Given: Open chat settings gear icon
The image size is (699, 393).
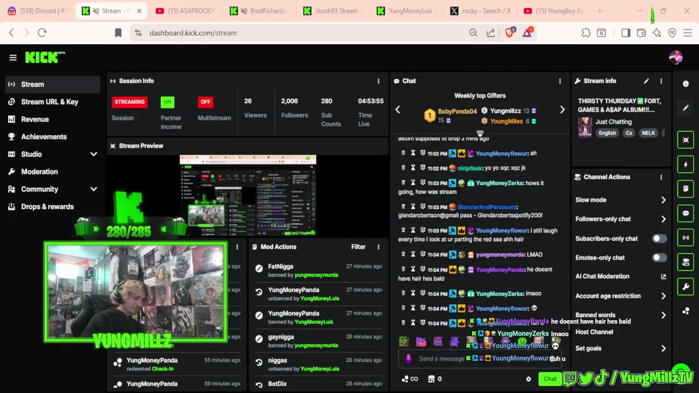Looking at the screenshot, I should (x=528, y=379).
